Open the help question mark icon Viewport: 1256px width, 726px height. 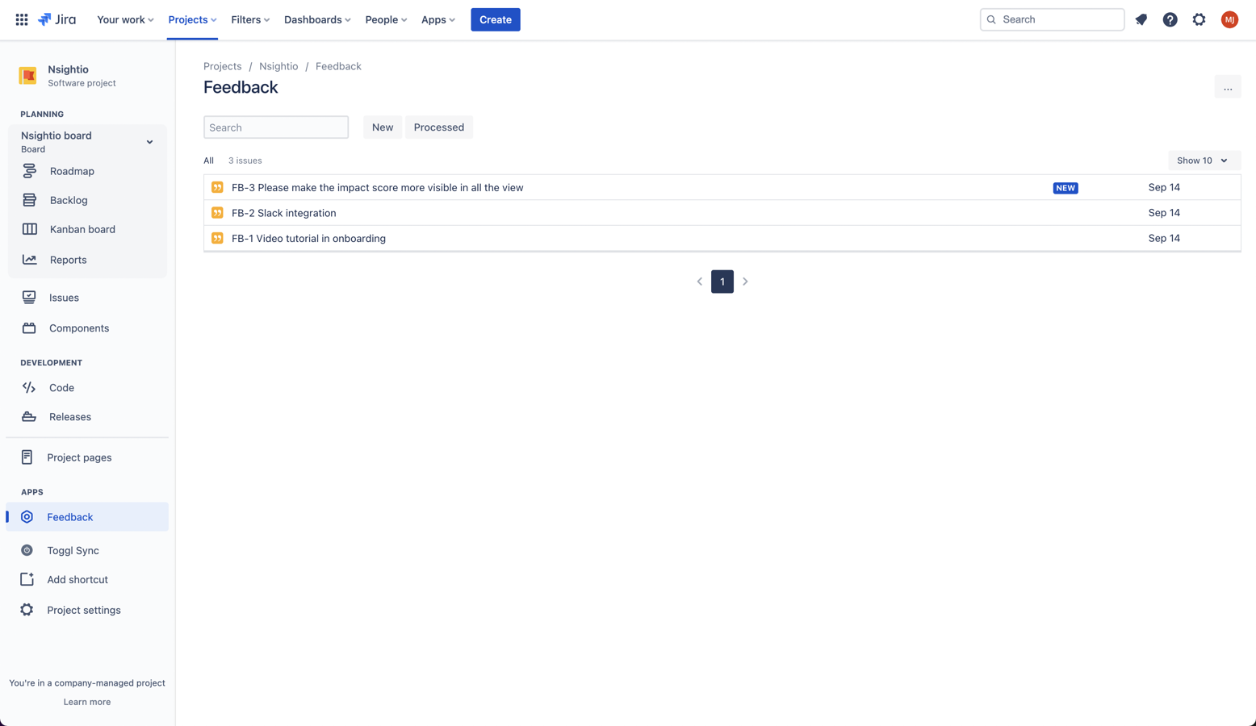pos(1170,19)
